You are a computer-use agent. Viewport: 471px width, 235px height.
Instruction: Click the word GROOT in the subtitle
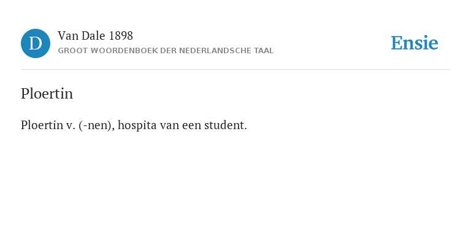[73, 51]
